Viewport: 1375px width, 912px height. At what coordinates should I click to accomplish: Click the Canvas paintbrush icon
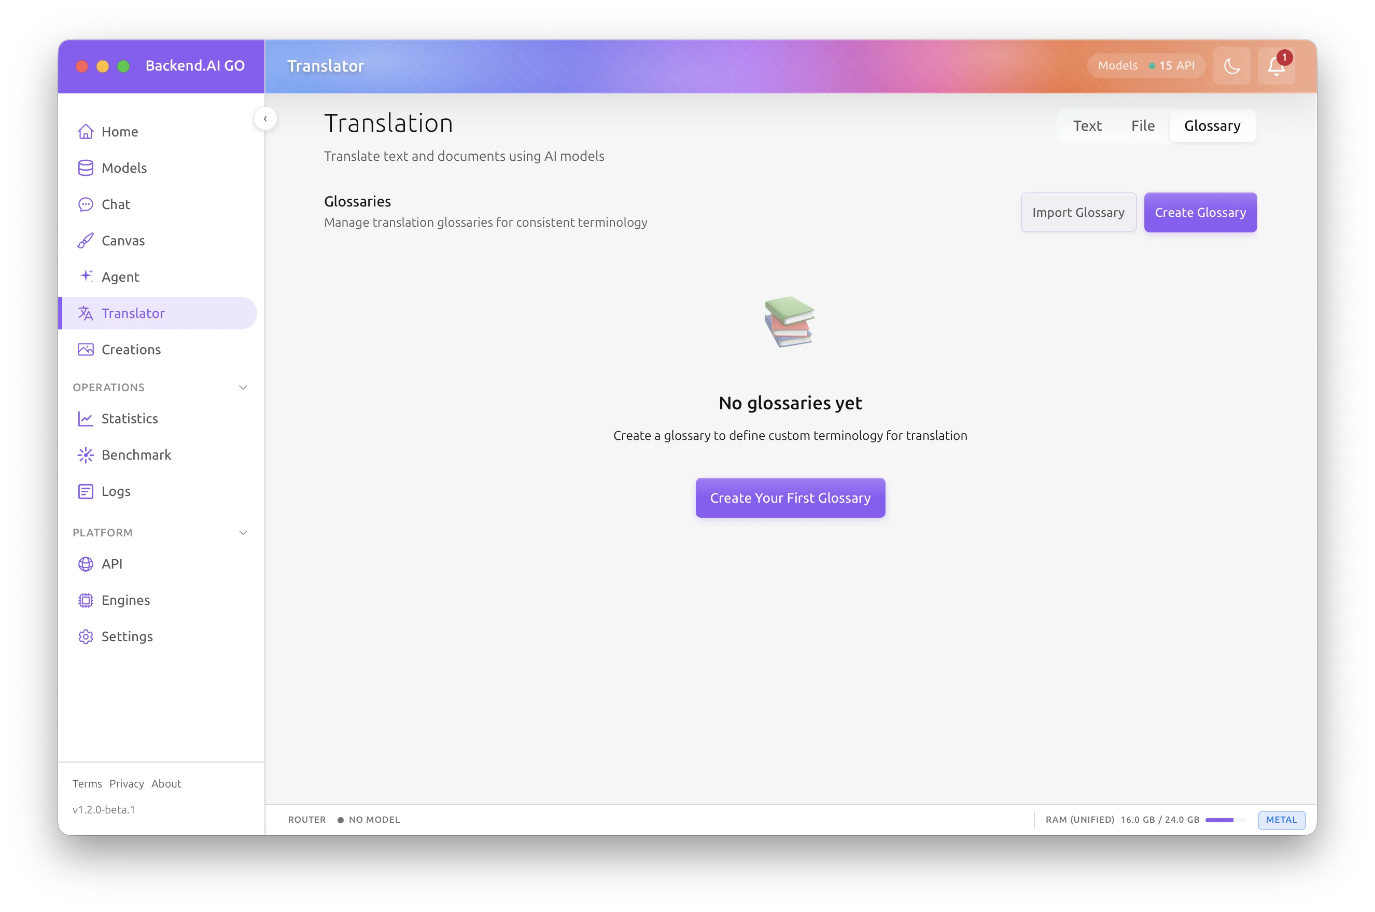(86, 241)
